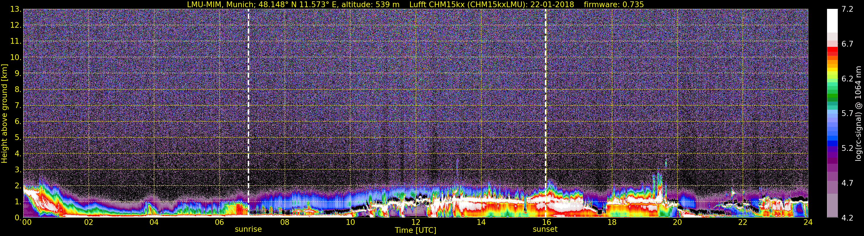864x236 pixels.
Task: Click height axis tick '6.'
Action: point(18,121)
